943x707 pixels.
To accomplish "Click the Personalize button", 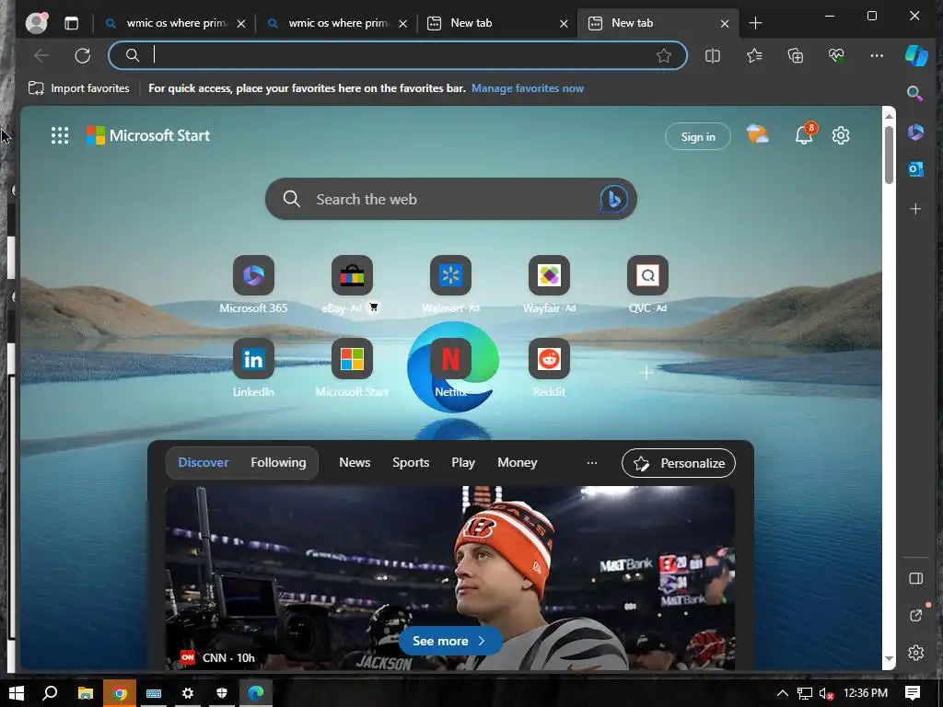I will [x=679, y=463].
